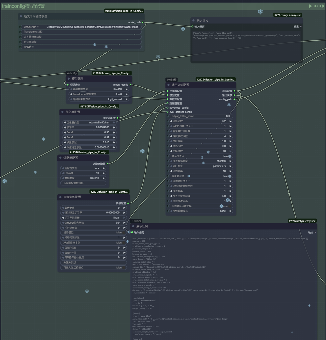Increase LoRA秩 with right arrow
Viewport: 326px width, 340px height.
point(104,173)
